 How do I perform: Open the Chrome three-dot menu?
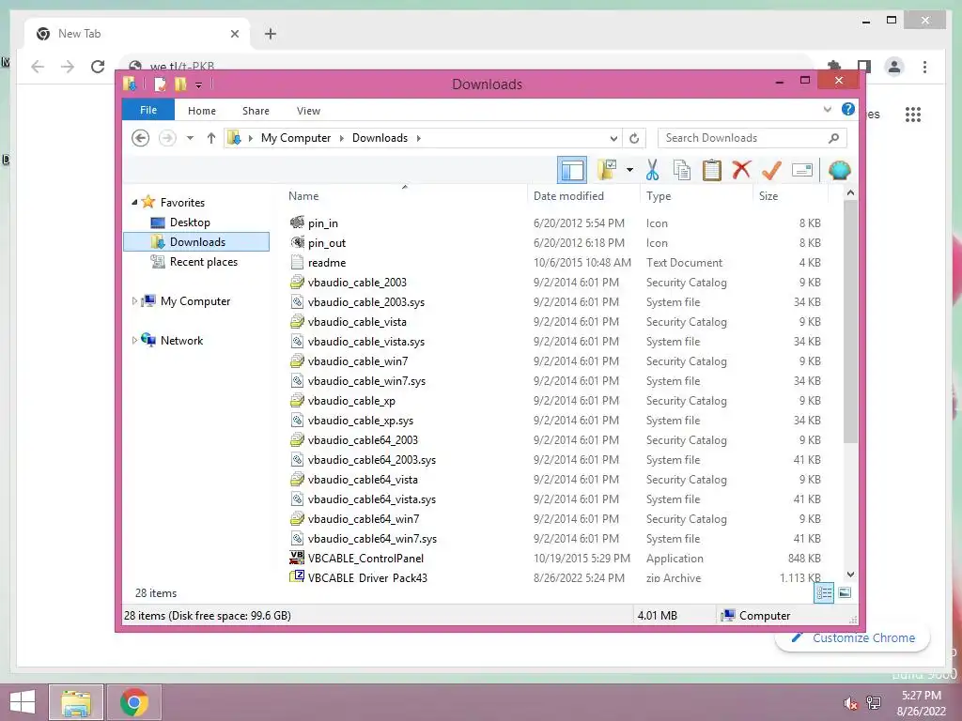[924, 67]
